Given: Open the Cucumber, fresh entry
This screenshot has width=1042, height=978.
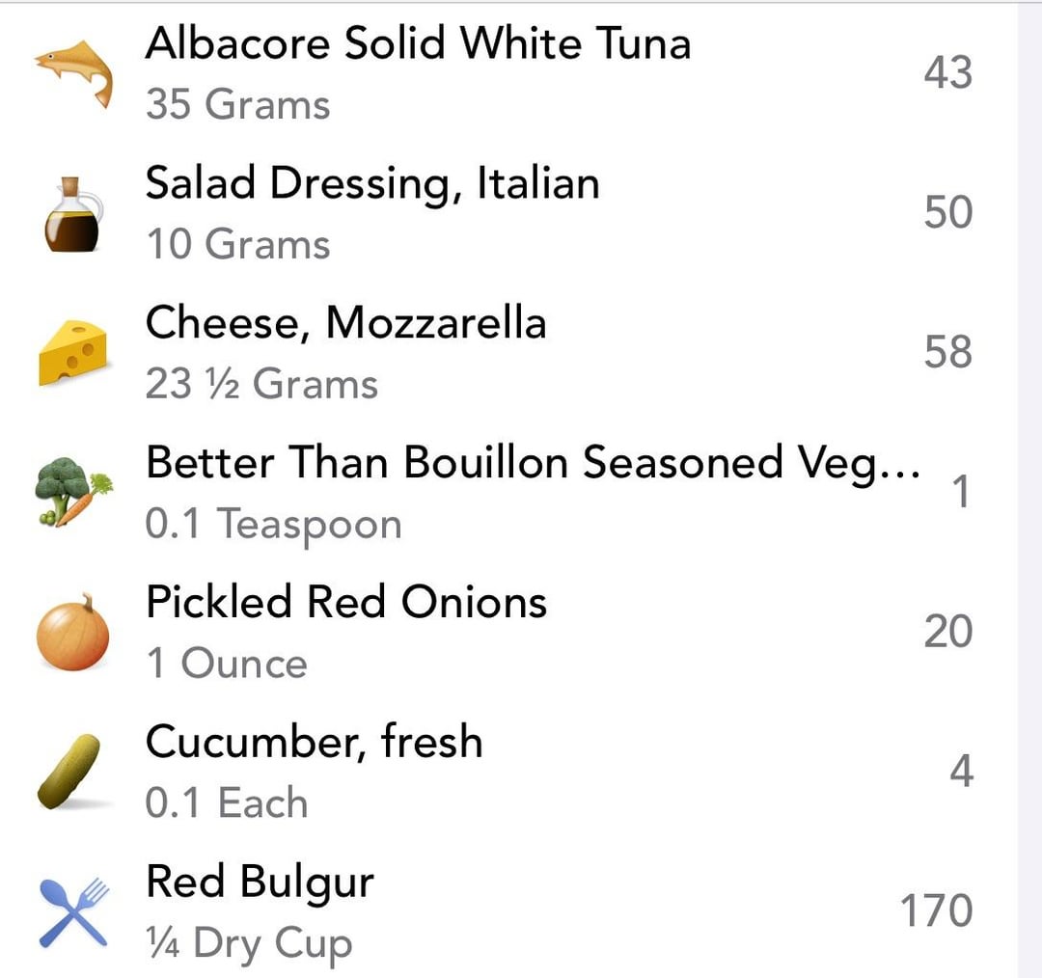Looking at the screenshot, I should point(314,743).
